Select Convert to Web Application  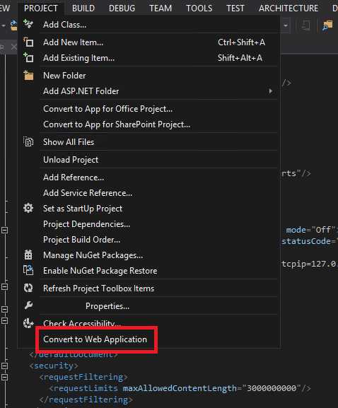pos(95,339)
